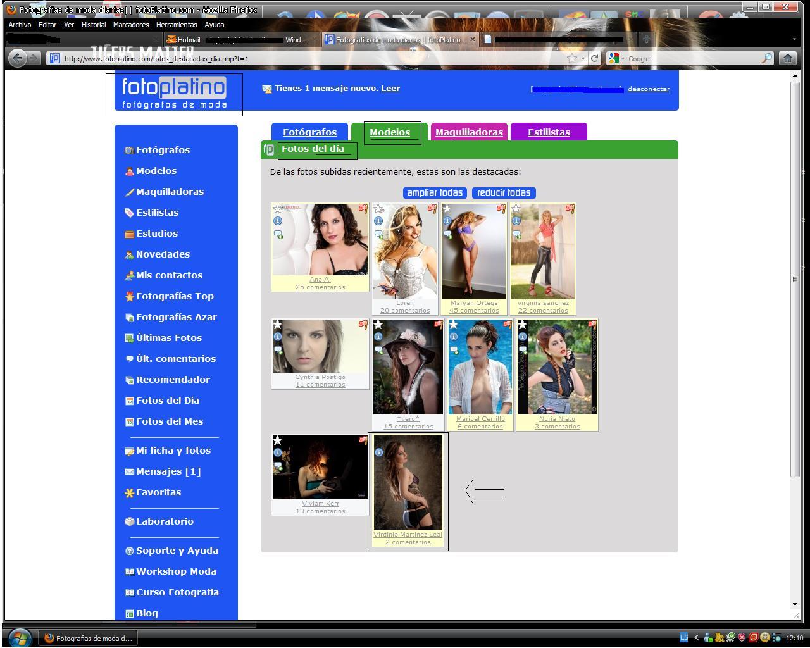Bookmark this page using the URL bar star
Viewport: 810px width, 648px height.
point(572,58)
